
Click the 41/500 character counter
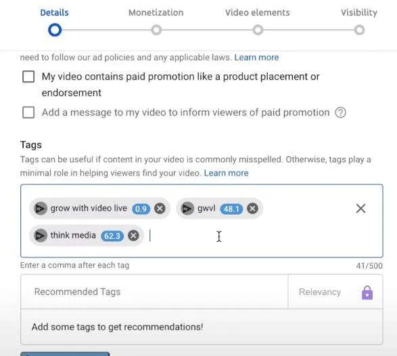369,265
